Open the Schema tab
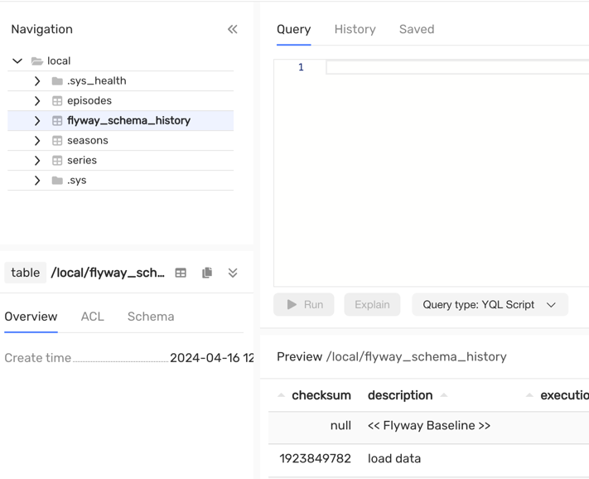This screenshot has width=589, height=479. coord(151,317)
